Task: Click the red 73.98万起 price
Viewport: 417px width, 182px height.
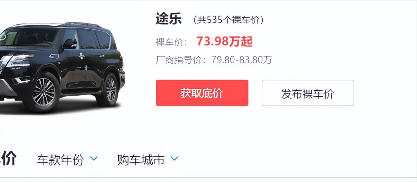Action: click(224, 42)
